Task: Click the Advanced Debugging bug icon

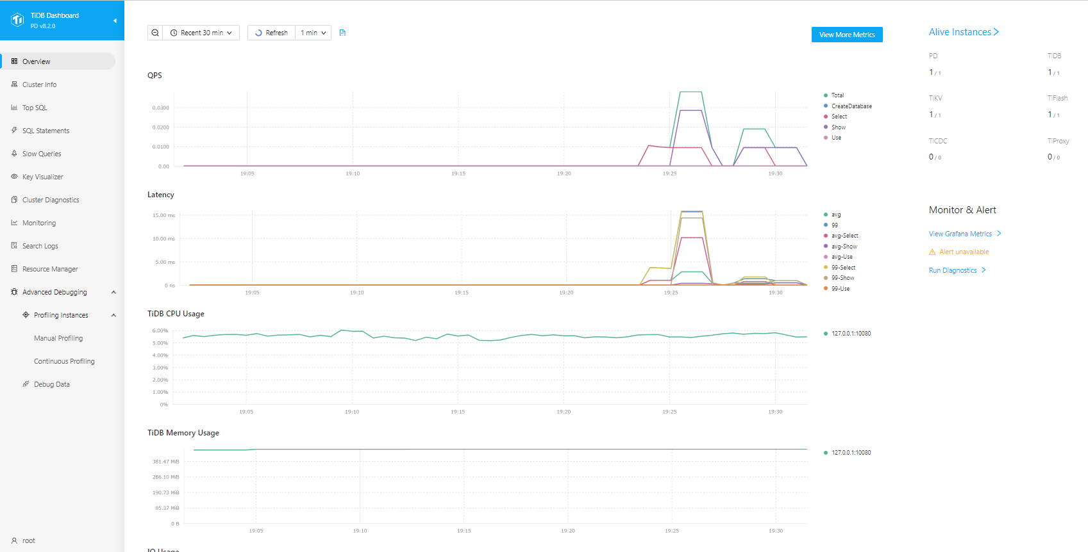Action: coord(14,292)
